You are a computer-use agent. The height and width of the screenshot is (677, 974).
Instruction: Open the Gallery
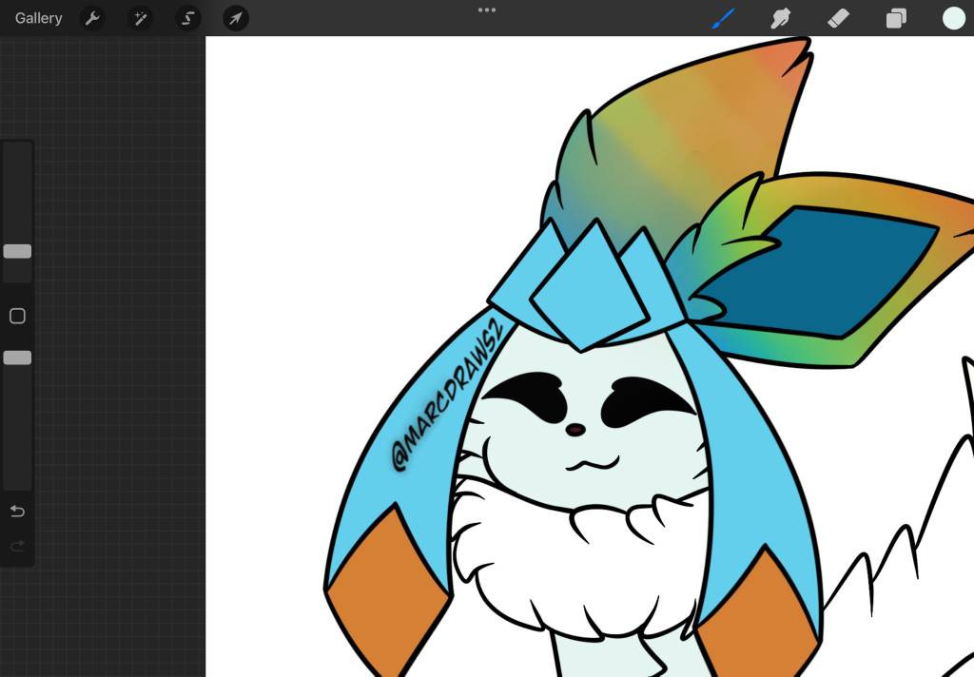pos(38,18)
